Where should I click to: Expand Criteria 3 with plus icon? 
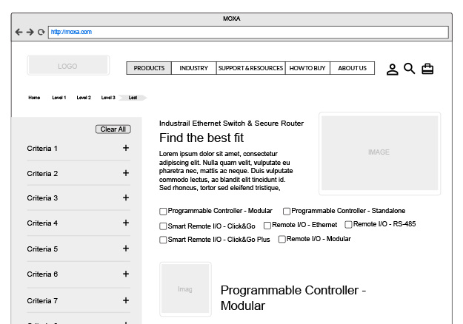click(126, 198)
